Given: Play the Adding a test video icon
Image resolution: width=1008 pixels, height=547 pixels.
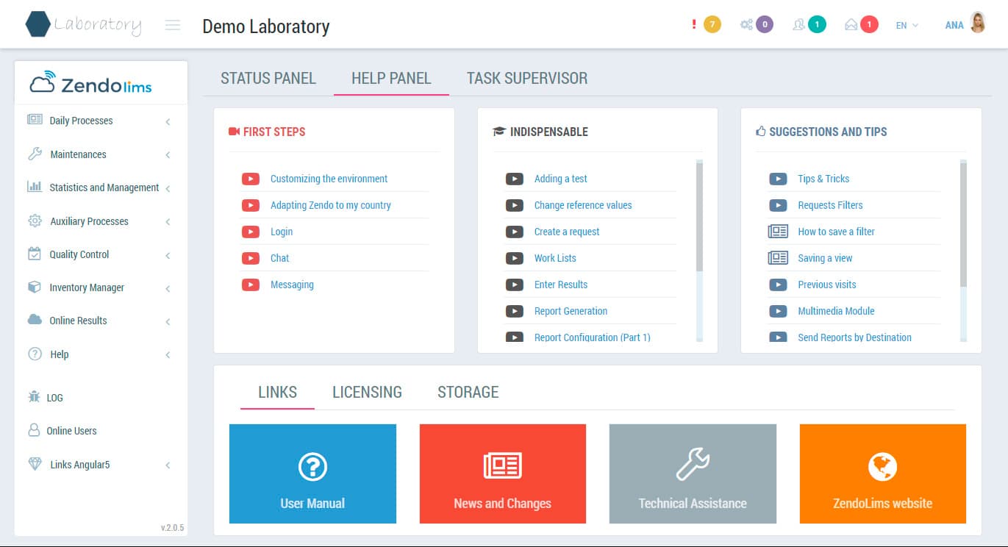Looking at the screenshot, I should tap(515, 179).
